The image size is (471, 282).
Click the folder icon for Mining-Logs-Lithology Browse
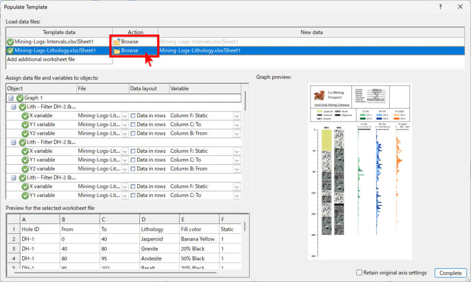click(x=117, y=51)
